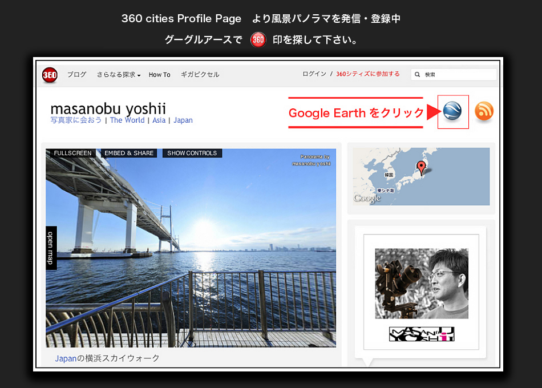Click the masanobu yoshii profile name heading
The image size is (542, 388).
click(x=108, y=108)
